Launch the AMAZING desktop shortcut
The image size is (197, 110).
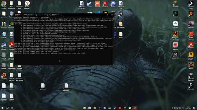191,45
